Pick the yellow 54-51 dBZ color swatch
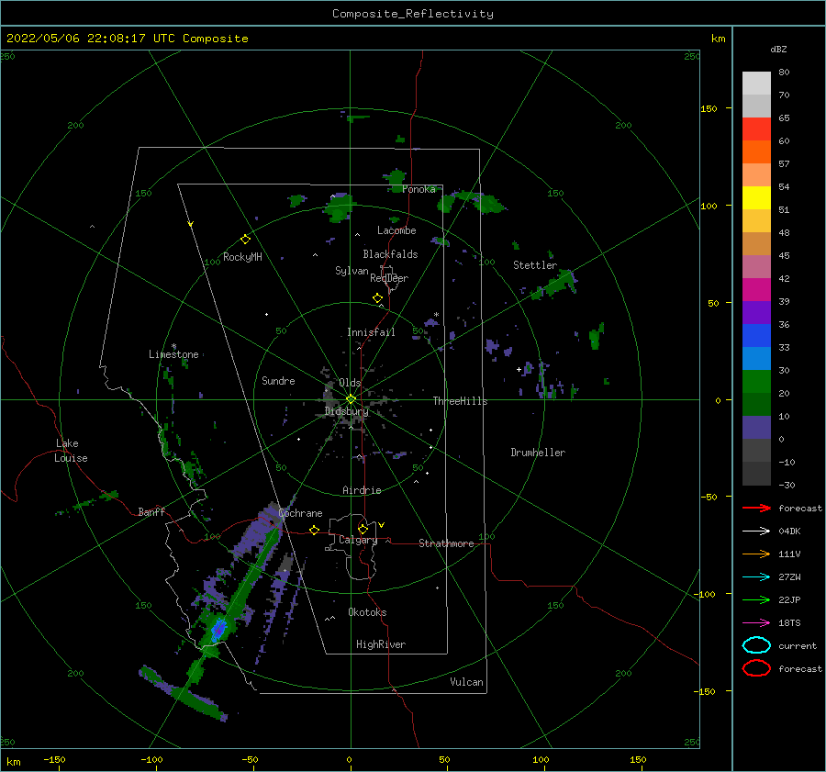This screenshot has width=826, height=772. click(x=756, y=198)
